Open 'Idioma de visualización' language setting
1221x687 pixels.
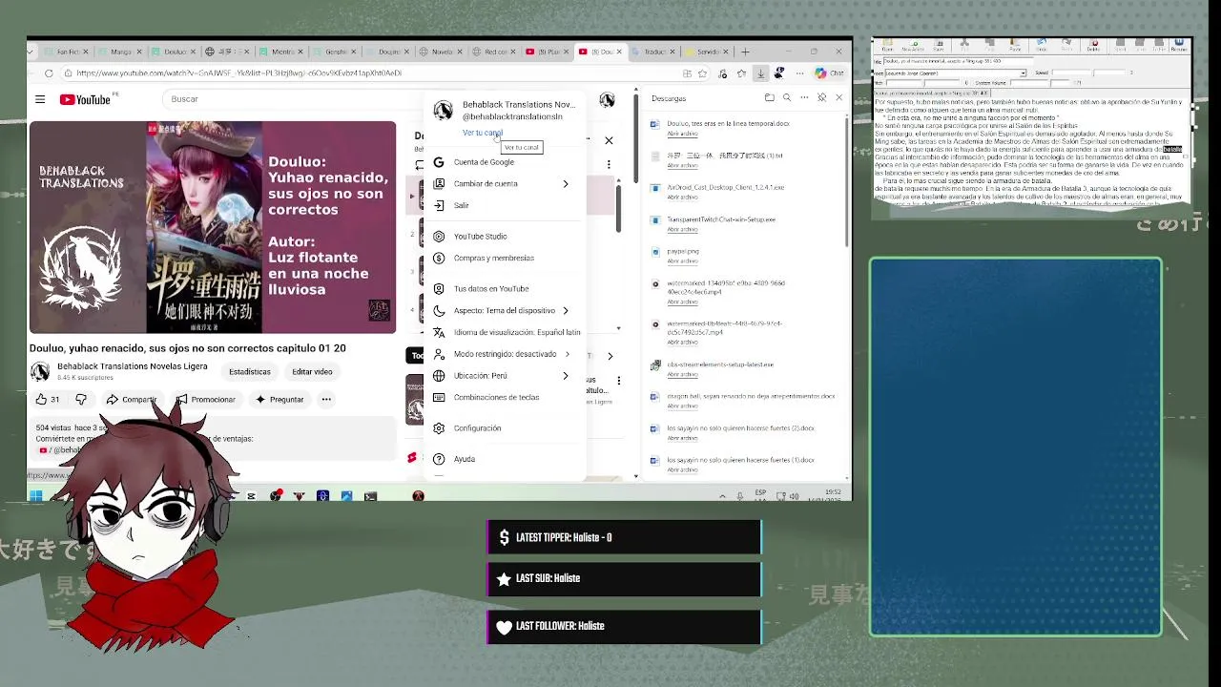[516, 332]
